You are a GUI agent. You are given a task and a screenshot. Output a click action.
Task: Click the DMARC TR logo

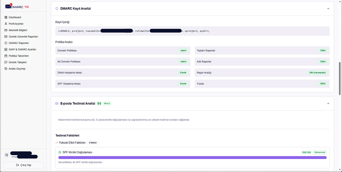tap(17, 6)
